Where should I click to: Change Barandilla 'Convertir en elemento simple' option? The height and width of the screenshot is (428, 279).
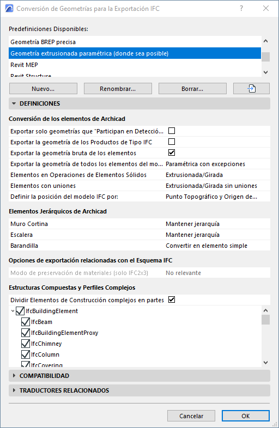[x=207, y=246]
